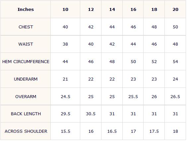
Task: Click the ACROSS SHOULDER row label
Action: coord(26,131)
